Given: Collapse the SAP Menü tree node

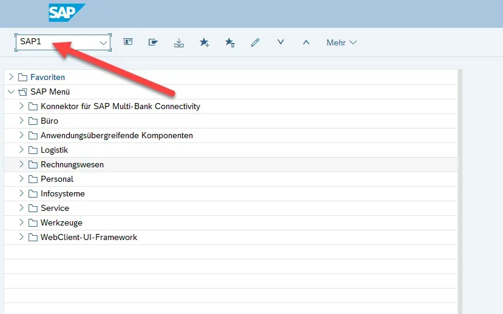Looking at the screenshot, I should [x=11, y=92].
